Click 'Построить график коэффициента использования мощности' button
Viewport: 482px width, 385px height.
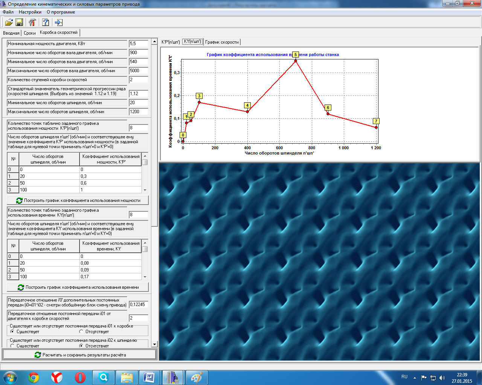coord(78,200)
